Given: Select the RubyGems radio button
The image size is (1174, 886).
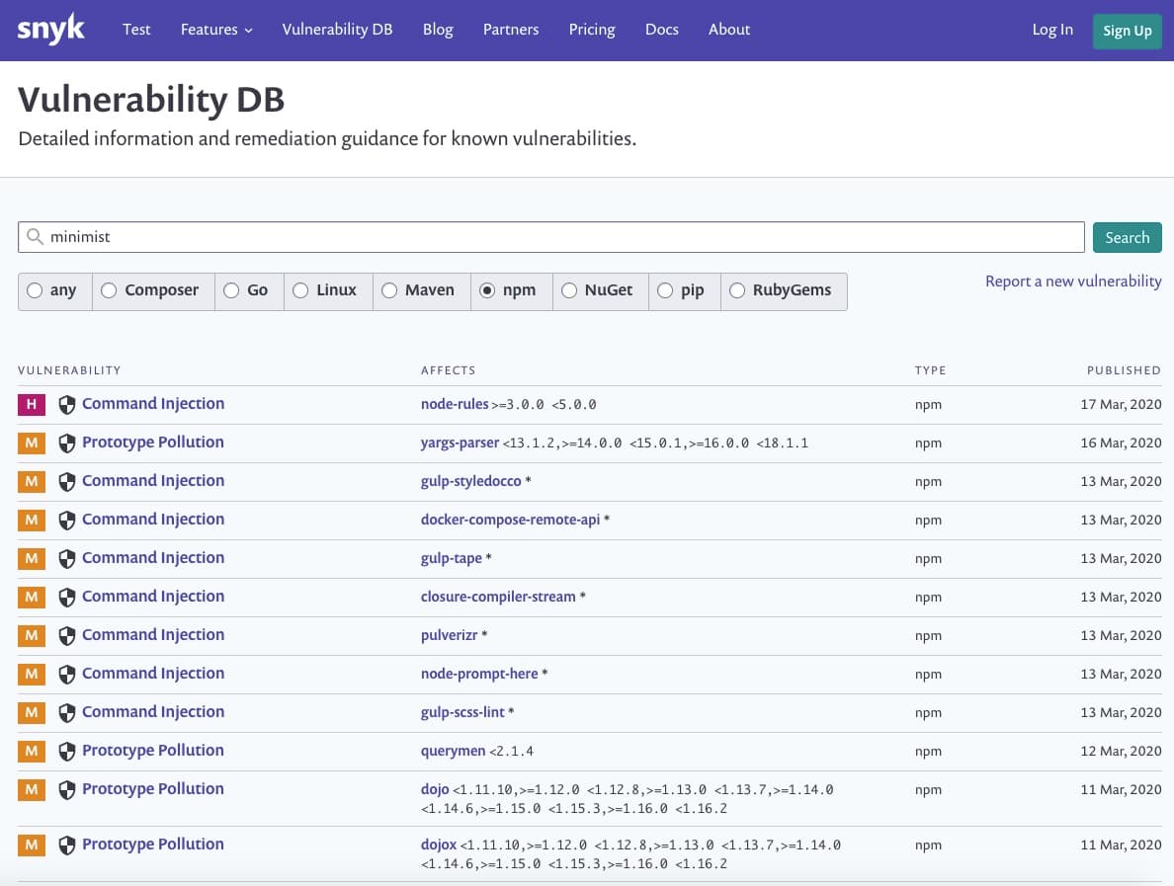Looking at the screenshot, I should pyautogui.click(x=737, y=290).
